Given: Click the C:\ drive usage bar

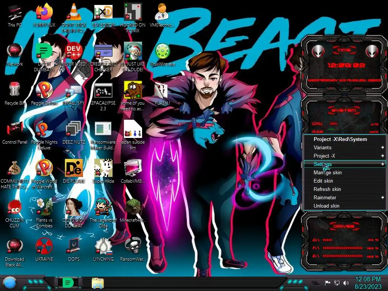Looking at the screenshot, I should click(345, 240).
